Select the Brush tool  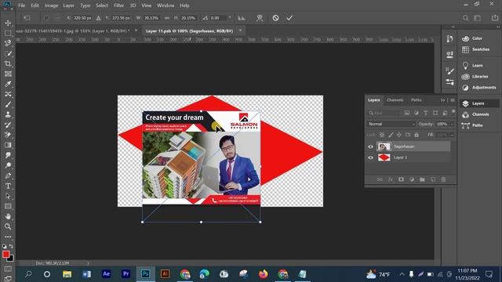pyautogui.click(x=8, y=104)
